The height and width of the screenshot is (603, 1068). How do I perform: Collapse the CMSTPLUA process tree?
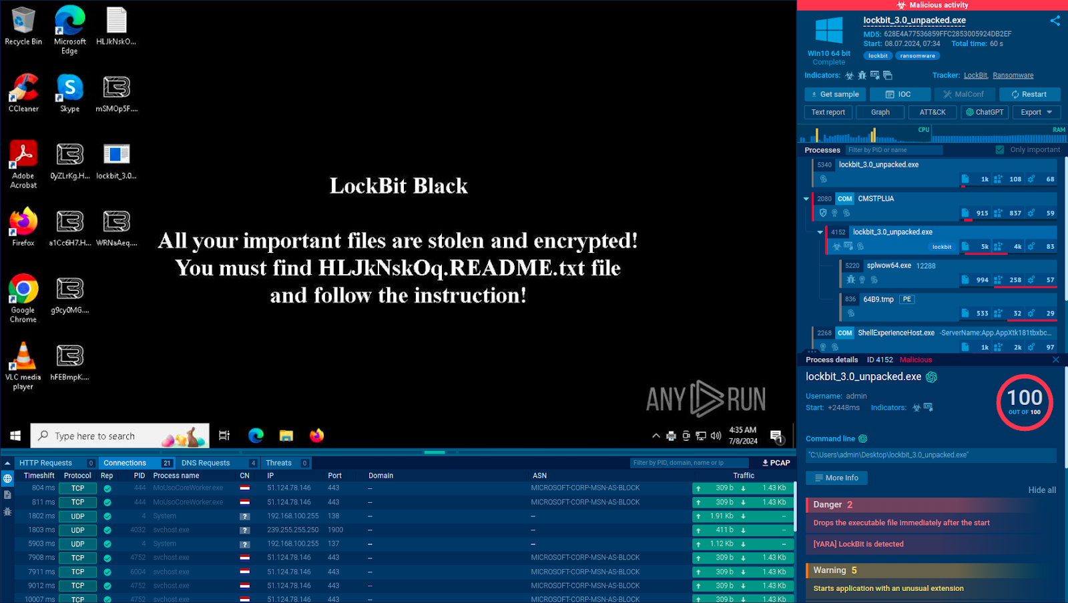(806, 199)
